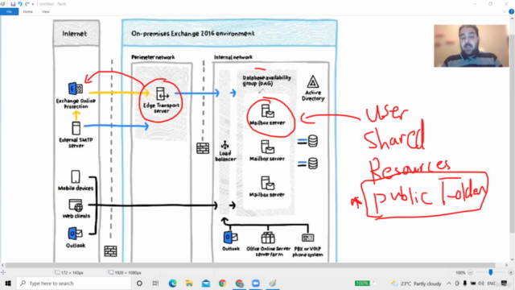The image size is (515, 290).
Task: Show hidden system tray icons
Action: pos(449,284)
